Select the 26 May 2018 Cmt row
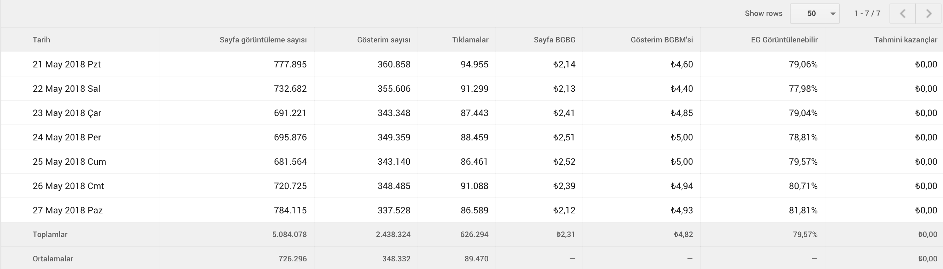The image size is (943, 269). [x=471, y=186]
